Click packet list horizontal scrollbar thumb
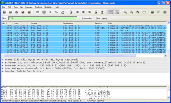 point(70,56)
